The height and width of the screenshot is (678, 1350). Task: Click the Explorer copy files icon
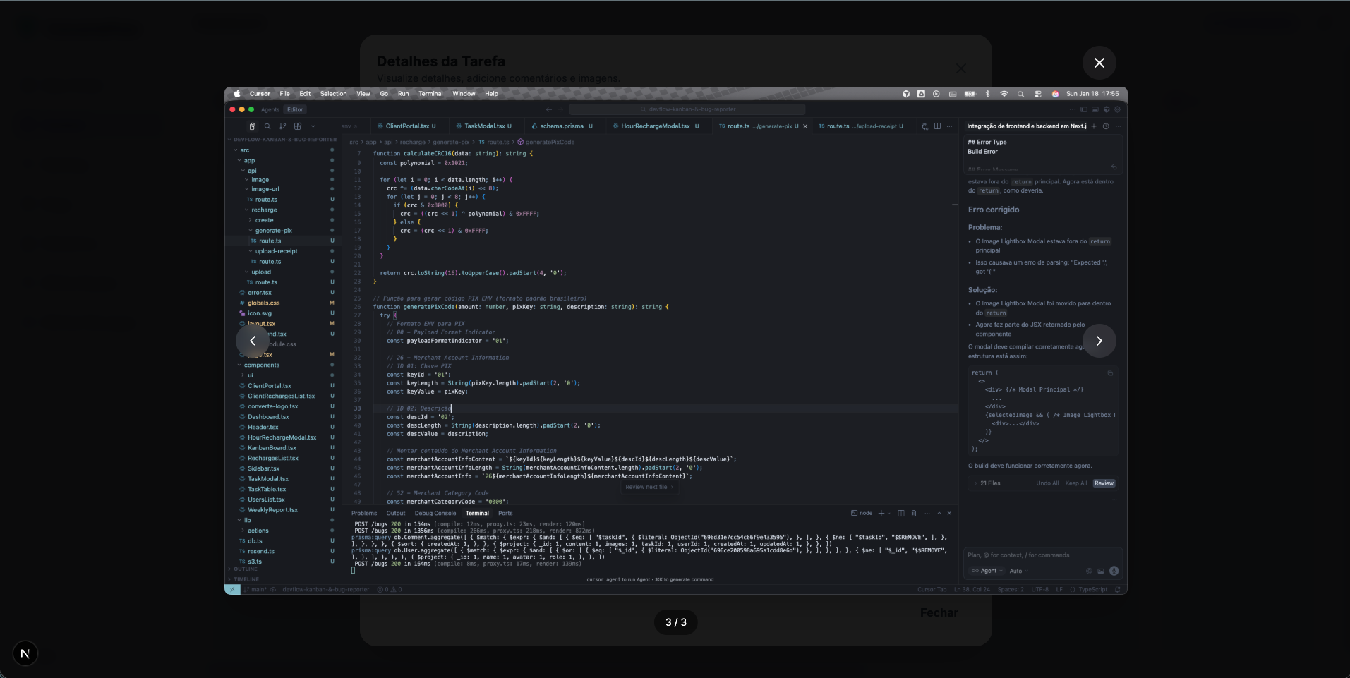pos(253,126)
